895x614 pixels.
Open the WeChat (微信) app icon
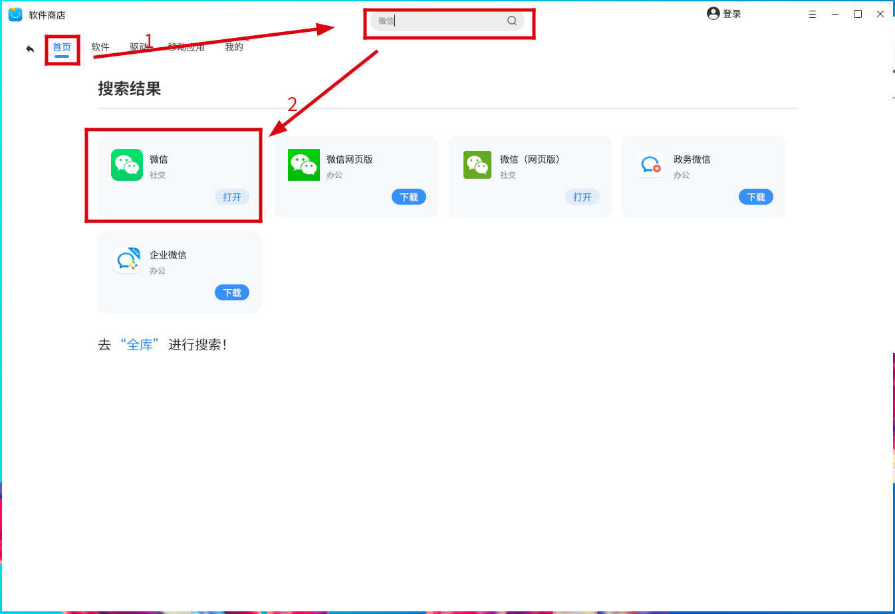127,165
